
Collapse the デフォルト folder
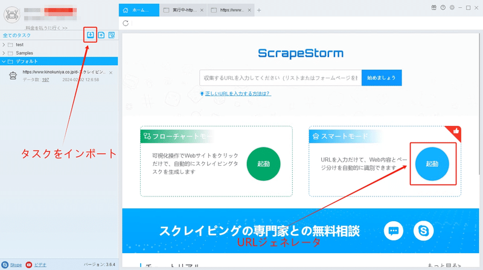(x=4, y=61)
